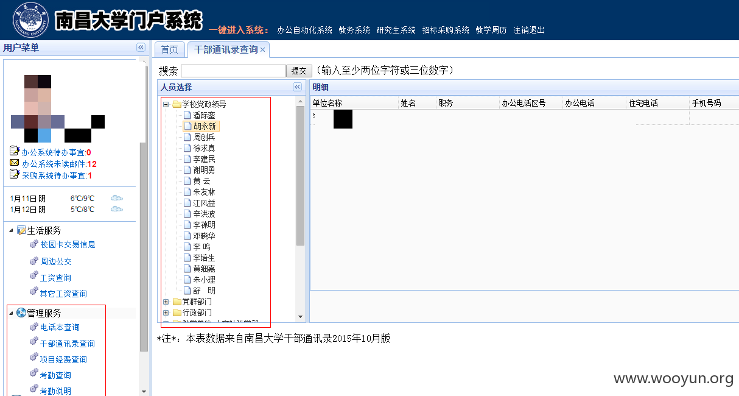Select 徐求真 in the personnel tree
This screenshot has height=396, width=739.
coord(204,148)
